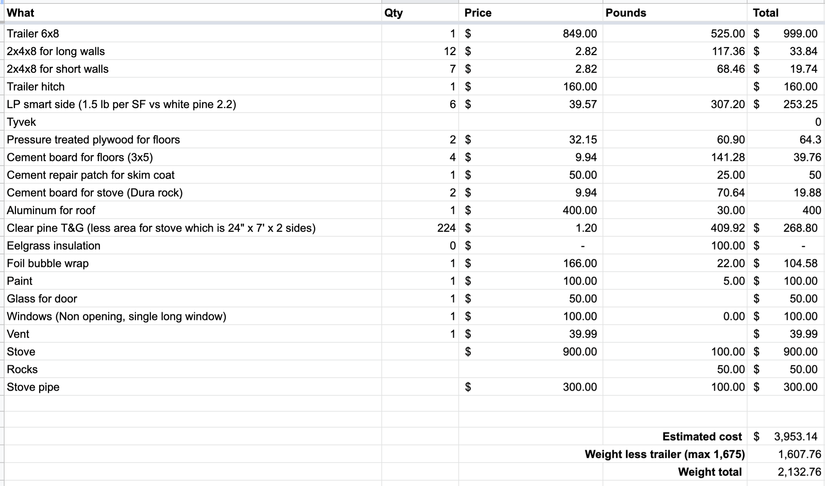Select the 'Trailer 6x8' cell

pyautogui.click(x=193, y=34)
